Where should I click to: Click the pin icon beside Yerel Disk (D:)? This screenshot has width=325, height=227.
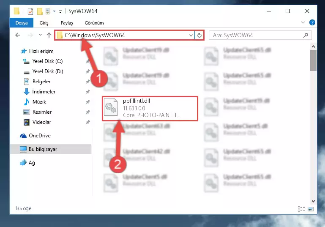(x=88, y=71)
